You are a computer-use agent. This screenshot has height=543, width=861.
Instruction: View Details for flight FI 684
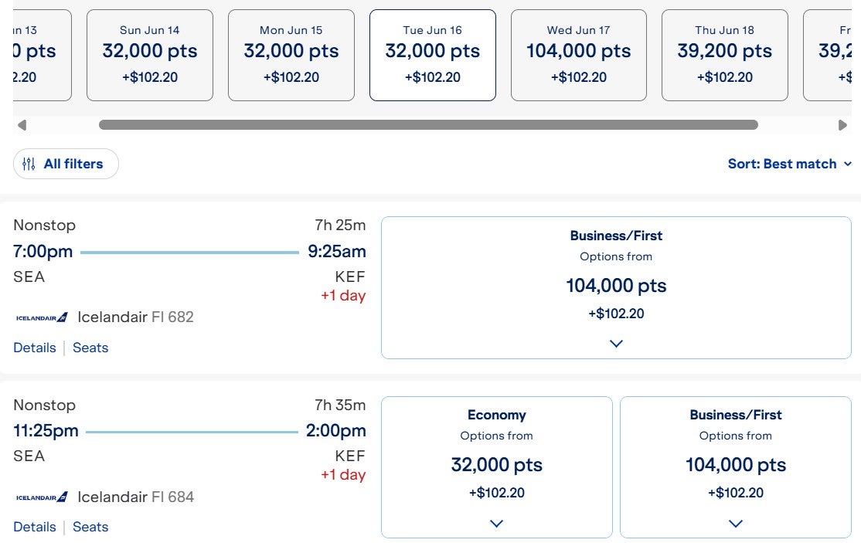click(35, 527)
